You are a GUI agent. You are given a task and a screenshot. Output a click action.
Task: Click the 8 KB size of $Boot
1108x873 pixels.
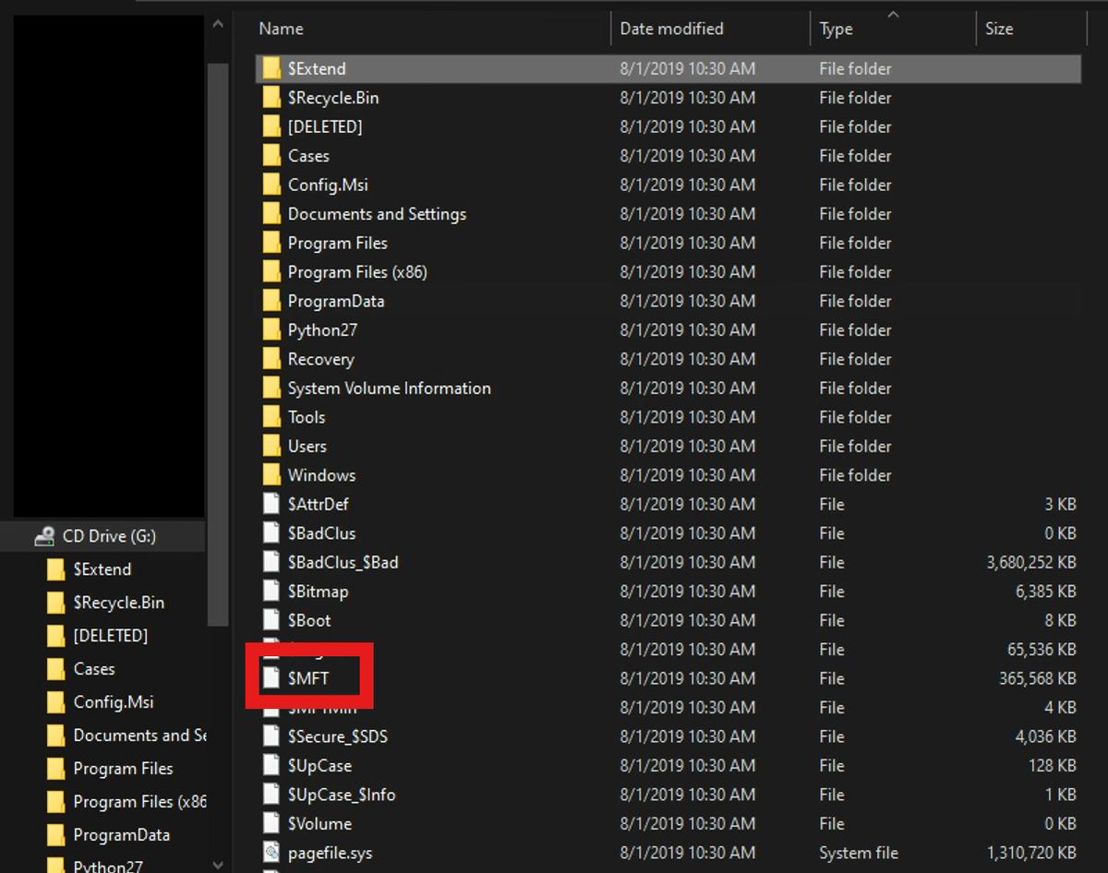click(1060, 620)
